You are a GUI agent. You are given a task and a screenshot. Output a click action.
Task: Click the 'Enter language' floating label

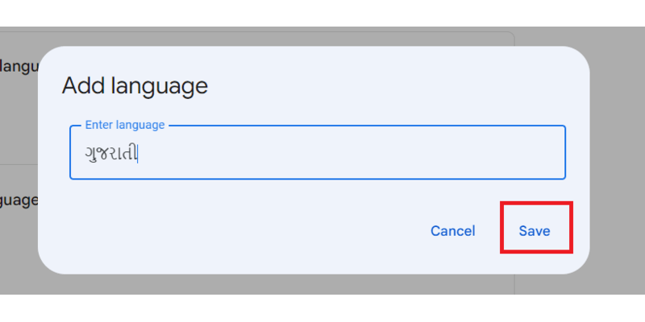point(125,125)
